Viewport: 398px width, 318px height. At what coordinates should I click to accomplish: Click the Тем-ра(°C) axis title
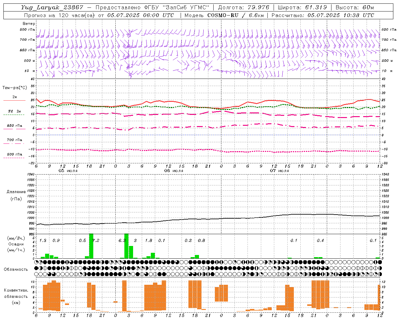click(x=15, y=88)
